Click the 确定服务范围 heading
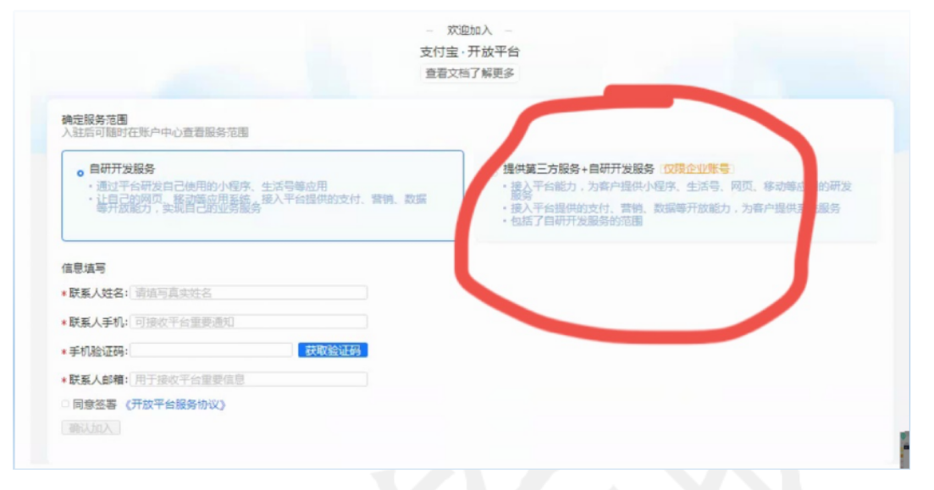 click(95, 119)
